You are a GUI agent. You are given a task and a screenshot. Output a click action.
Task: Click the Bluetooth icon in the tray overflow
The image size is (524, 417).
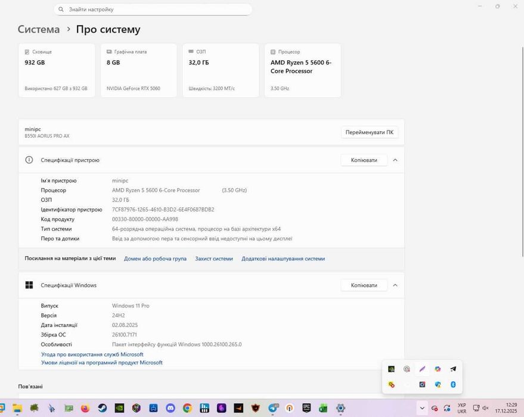tap(453, 385)
